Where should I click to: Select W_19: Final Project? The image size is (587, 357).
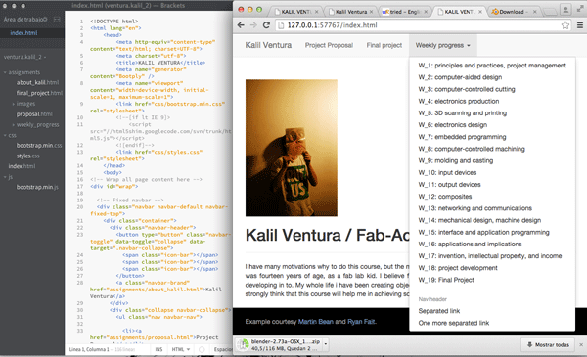coord(446,280)
